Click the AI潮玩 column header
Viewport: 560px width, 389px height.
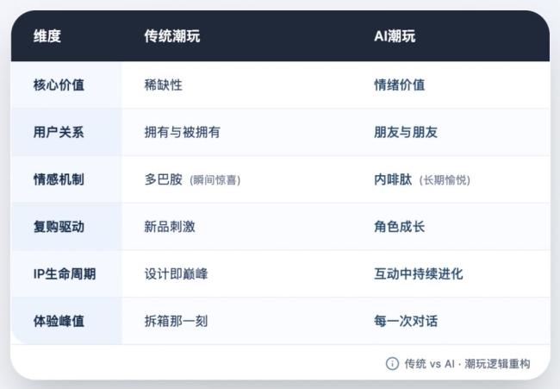pyautogui.click(x=395, y=36)
